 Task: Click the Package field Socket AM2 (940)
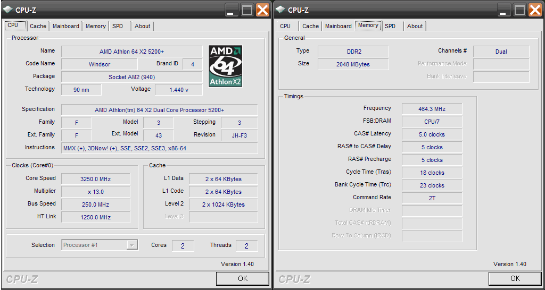click(132, 77)
